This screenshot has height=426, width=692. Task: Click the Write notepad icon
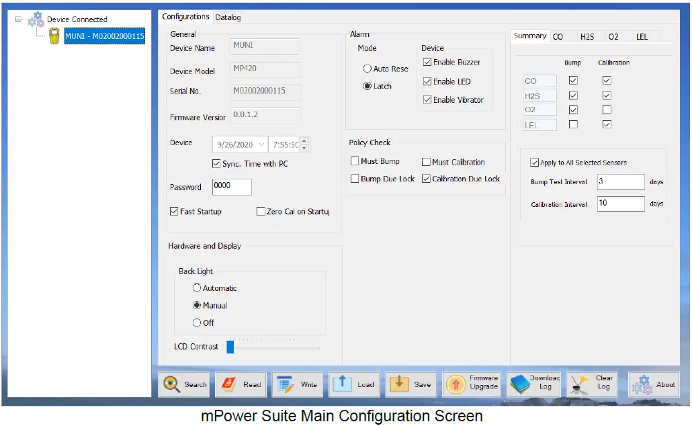[285, 384]
